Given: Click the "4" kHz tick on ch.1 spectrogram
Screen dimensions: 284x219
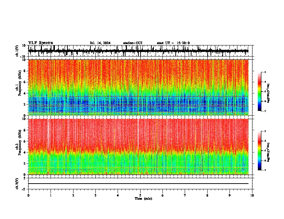Looking at the screenshot, I should point(25,93).
